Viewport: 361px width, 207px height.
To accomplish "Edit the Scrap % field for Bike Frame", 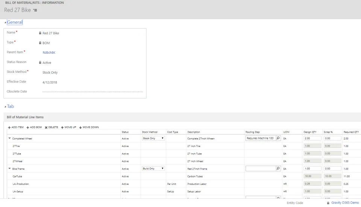I will [x=332, y=169].
